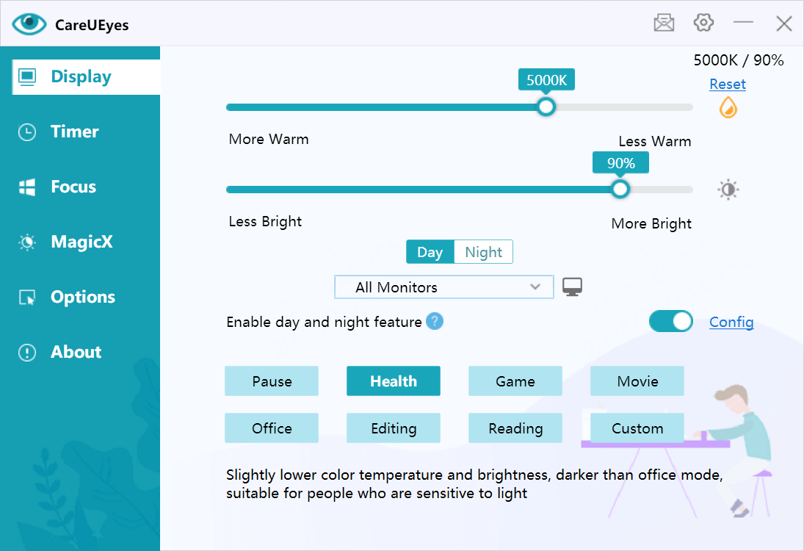Click the screen icon beside Display
The width and height of the screenshot is (804, 551).
[27, 77]
